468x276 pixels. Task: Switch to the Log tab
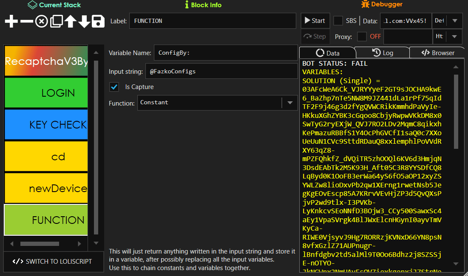pyautogui.click(x=383, y=53)
